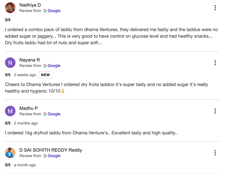
Task: Click Nayana R's purple N avatar
Action: point(10,63)
